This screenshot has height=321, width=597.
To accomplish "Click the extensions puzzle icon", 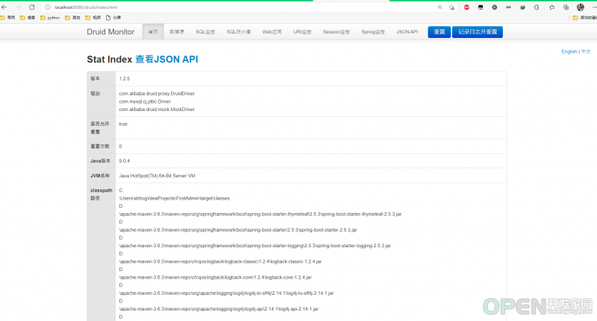I will coord(537,7).
